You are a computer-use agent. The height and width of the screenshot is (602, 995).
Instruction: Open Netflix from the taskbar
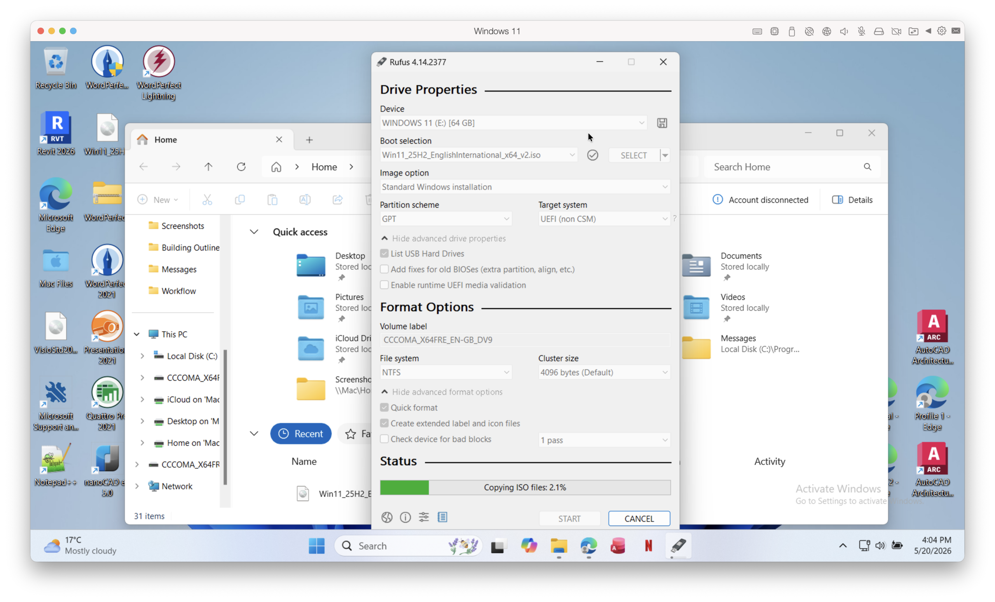[x=649, y=546]
